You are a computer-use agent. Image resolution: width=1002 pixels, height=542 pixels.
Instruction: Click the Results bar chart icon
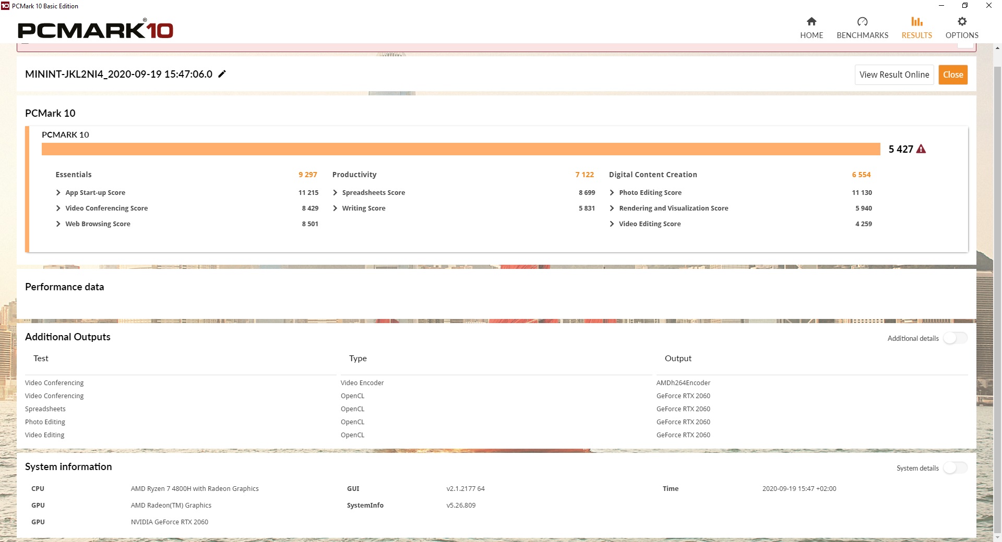point(917,21)
